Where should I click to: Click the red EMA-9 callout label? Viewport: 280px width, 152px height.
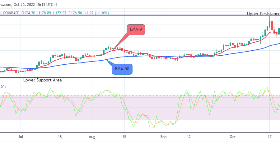click(136, 30)
